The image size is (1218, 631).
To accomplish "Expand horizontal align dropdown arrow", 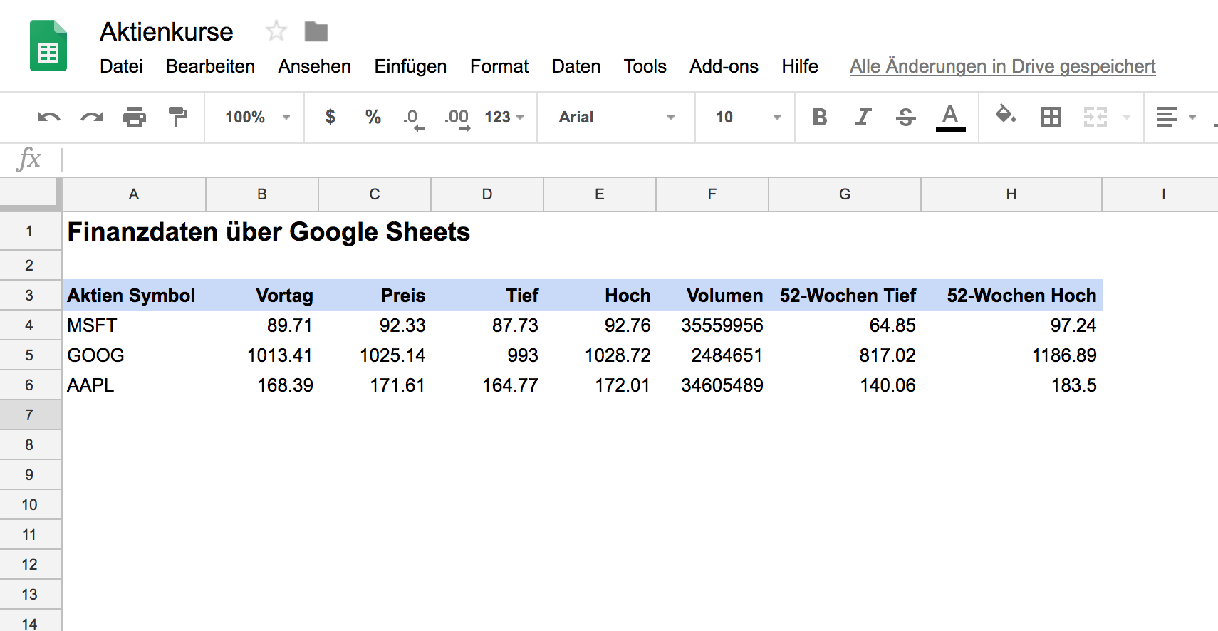I will click(1192, 118).
